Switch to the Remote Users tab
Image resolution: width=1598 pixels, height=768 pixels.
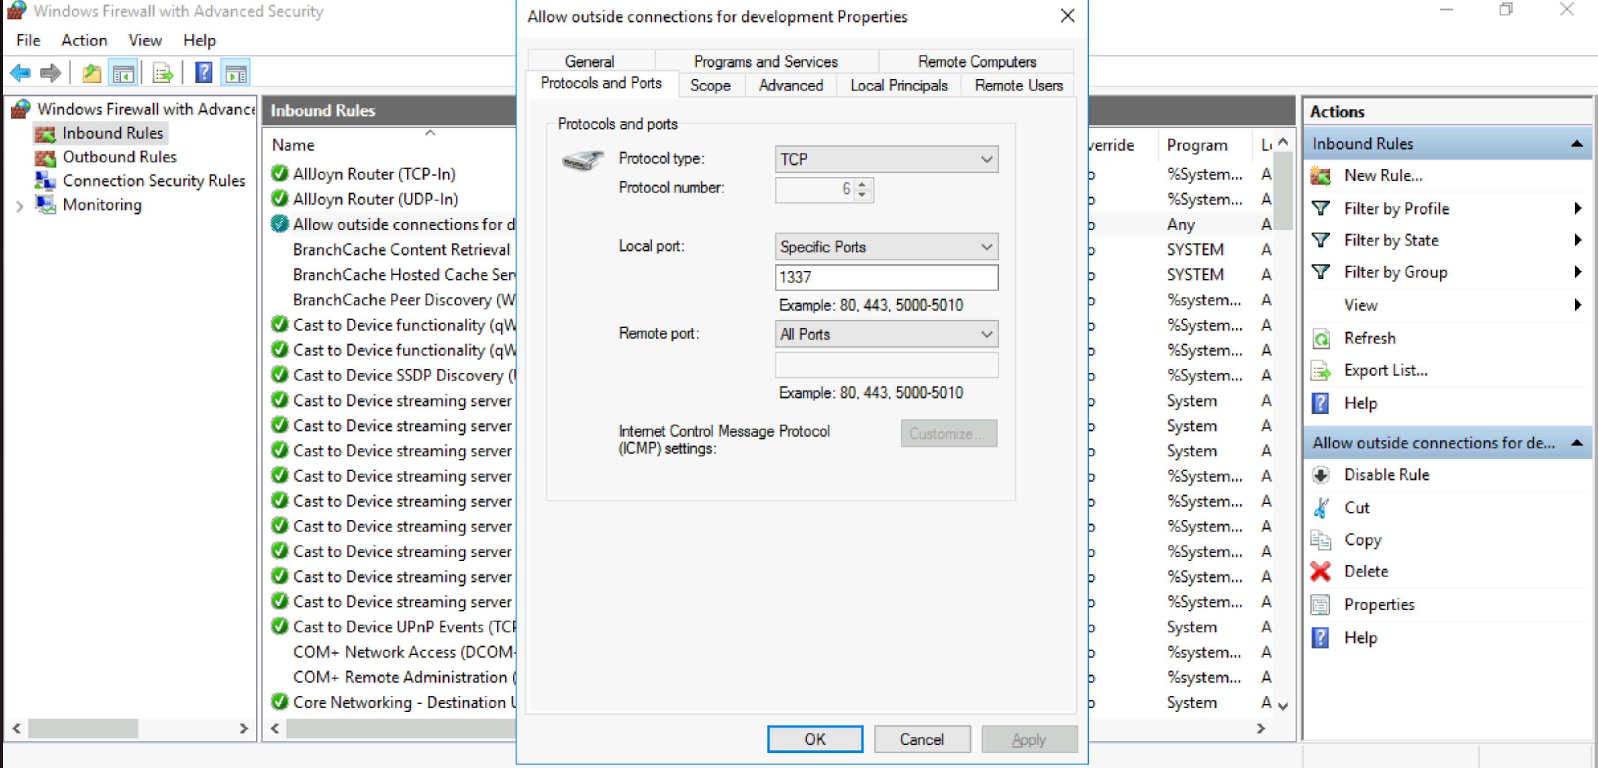pos(1018,86)
